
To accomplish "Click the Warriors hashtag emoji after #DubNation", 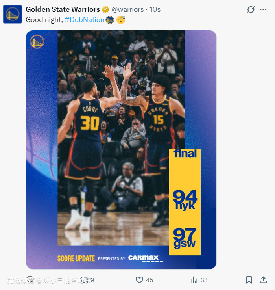I will coord(110,20).
